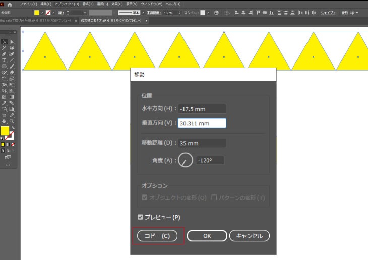Open the オブジェクト(O) menu

coord(67,4)
